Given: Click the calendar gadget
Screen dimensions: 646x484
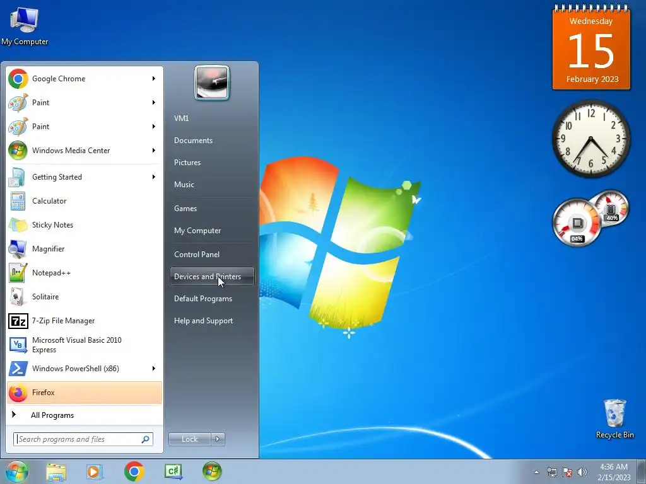Looking at the screenshot, I should (x=591, y=47).
